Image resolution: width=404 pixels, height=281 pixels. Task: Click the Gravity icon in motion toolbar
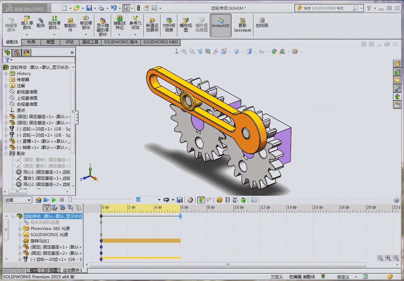(243, 200)
